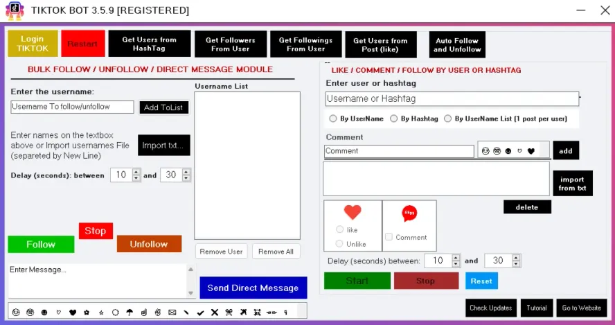Insert the umbrella symbol from bottom emoji bar

[130, 313]
